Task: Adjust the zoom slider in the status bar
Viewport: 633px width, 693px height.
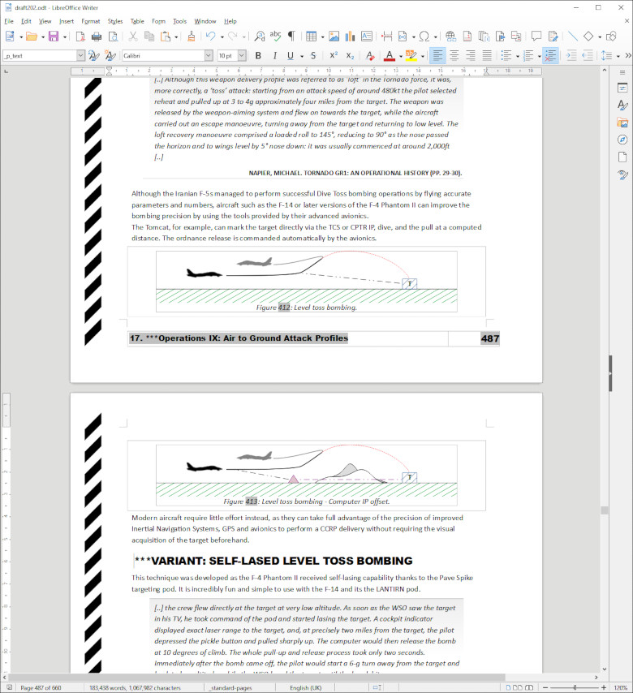Action: point(575,687)
